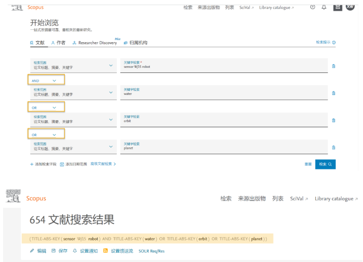Viewport: 363px width, 262px height.
Task: Select the 归属机构 tab
Action: click(135, 43)
